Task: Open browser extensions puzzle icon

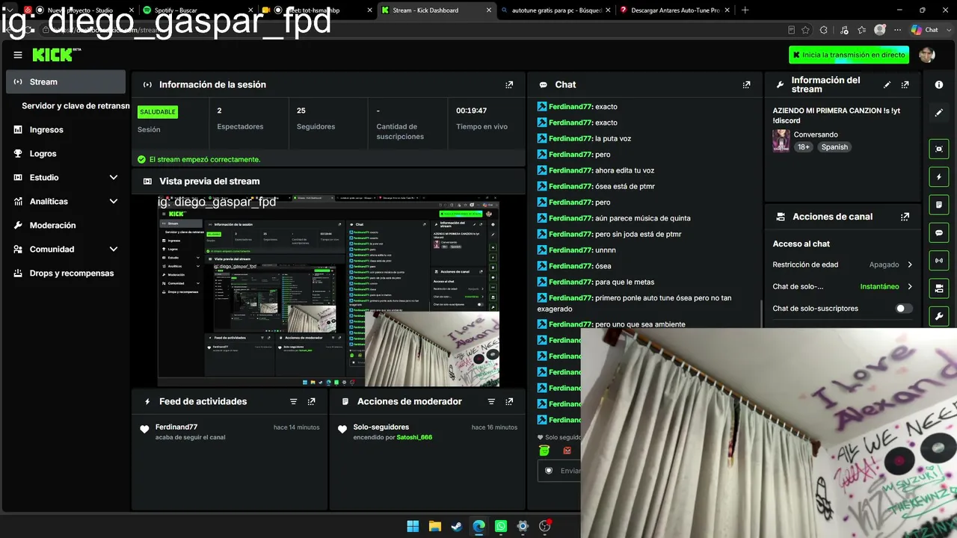Action: 823,30
